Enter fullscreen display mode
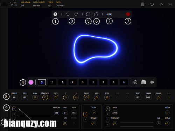 tap(88, 14)
